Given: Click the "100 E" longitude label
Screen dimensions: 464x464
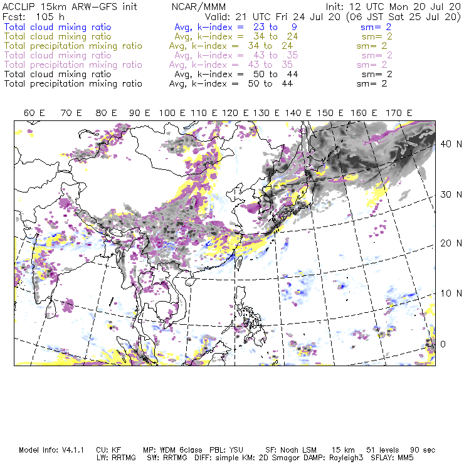Looking at the screenshot, I should [172, 113].
